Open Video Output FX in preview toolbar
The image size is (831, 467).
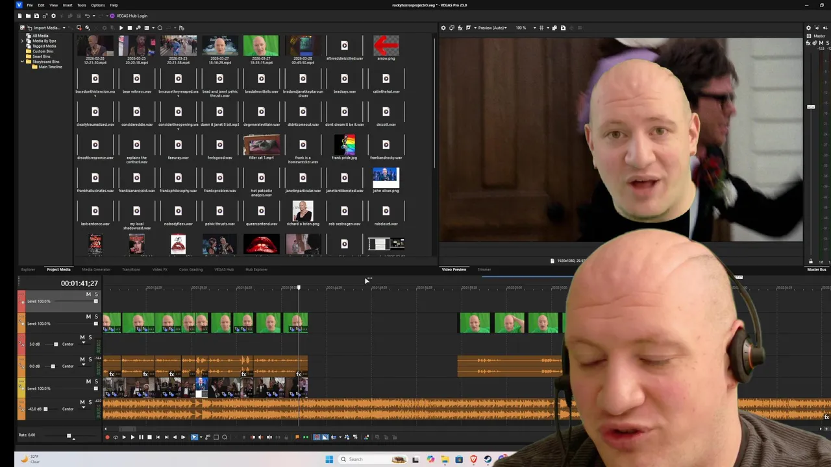[x=460, y=28]
